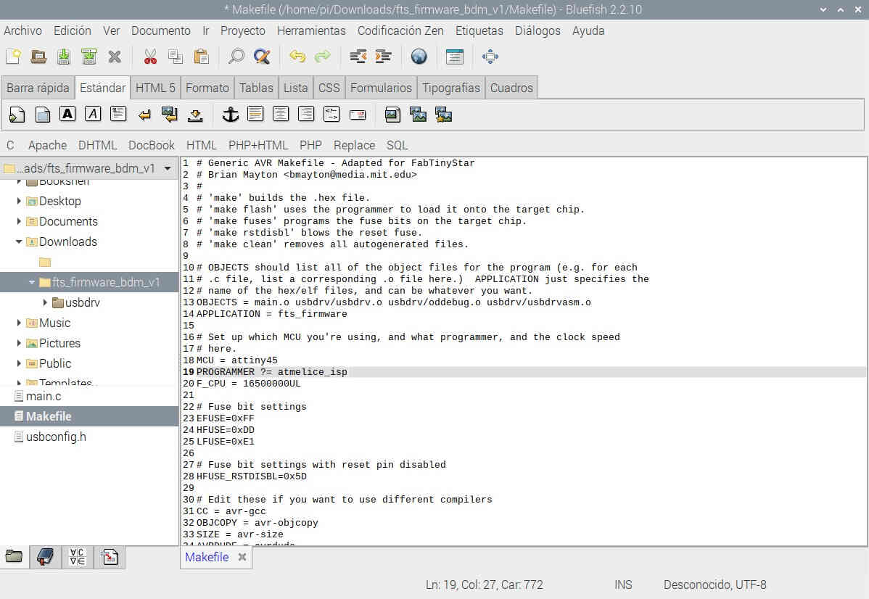This screenshot has width=869, height=599.
Task: Collapse the Downloads folder
Action: [x=19, y=241]
